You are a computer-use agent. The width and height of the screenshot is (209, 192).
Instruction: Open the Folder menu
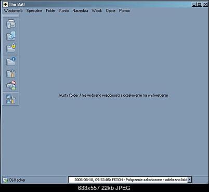50,10
